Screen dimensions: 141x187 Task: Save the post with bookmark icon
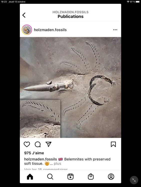pyautogui.click(x=113, y=144)
